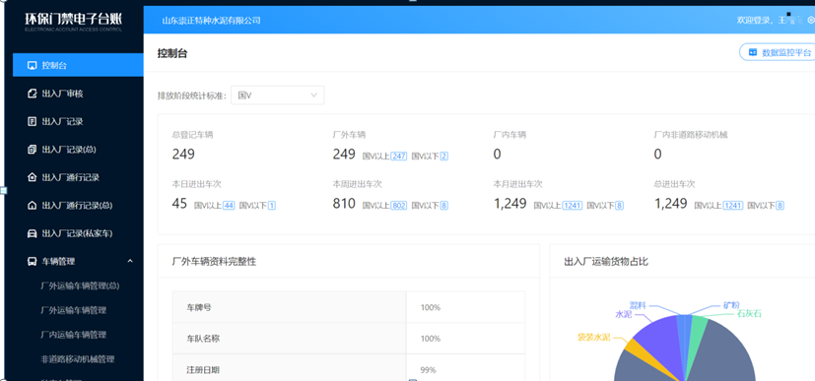
Task: Open the 排放阶段统计标准 dropdown showing 国V
Action: pos(278,95)
